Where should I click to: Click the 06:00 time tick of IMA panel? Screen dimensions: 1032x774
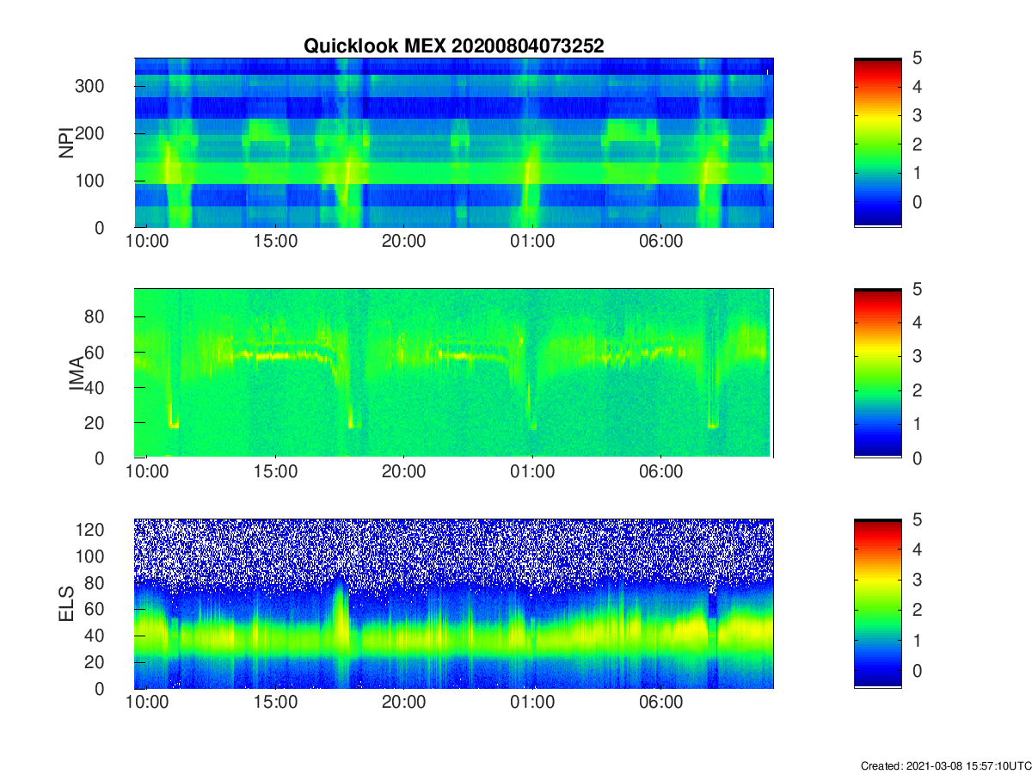(x=660, y=473)
